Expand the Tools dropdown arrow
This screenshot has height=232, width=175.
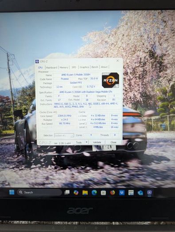[86, 142]
